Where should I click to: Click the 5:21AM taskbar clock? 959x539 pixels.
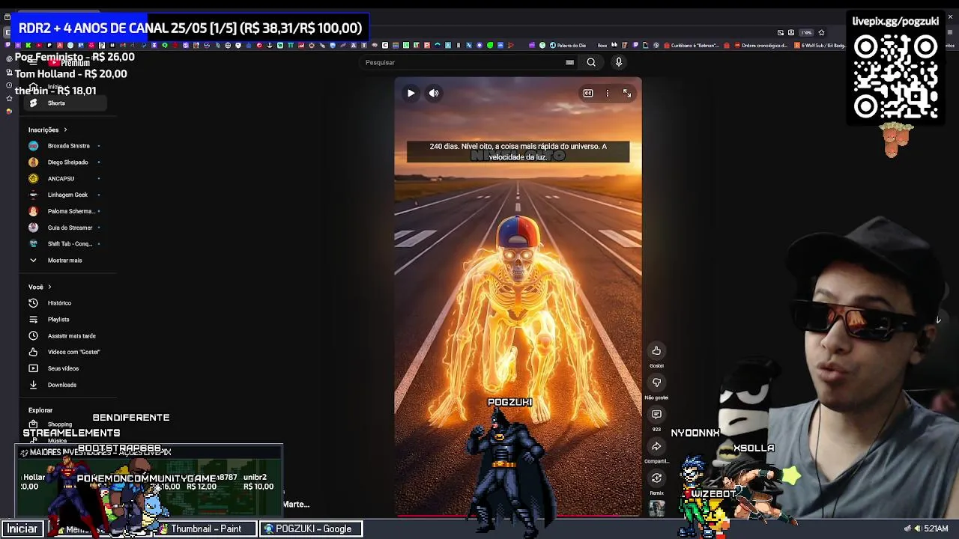tap(936, 529)
